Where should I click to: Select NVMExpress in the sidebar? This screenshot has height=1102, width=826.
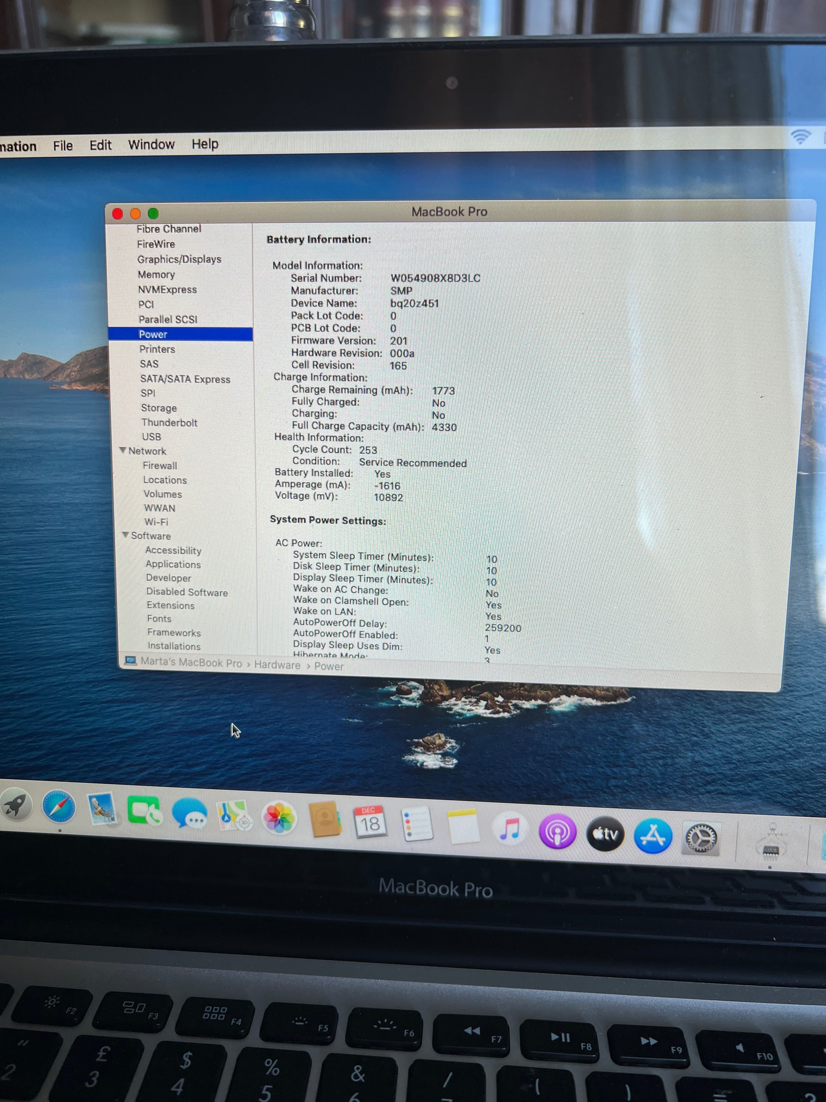pyautogui.click(x=167, y=289)
